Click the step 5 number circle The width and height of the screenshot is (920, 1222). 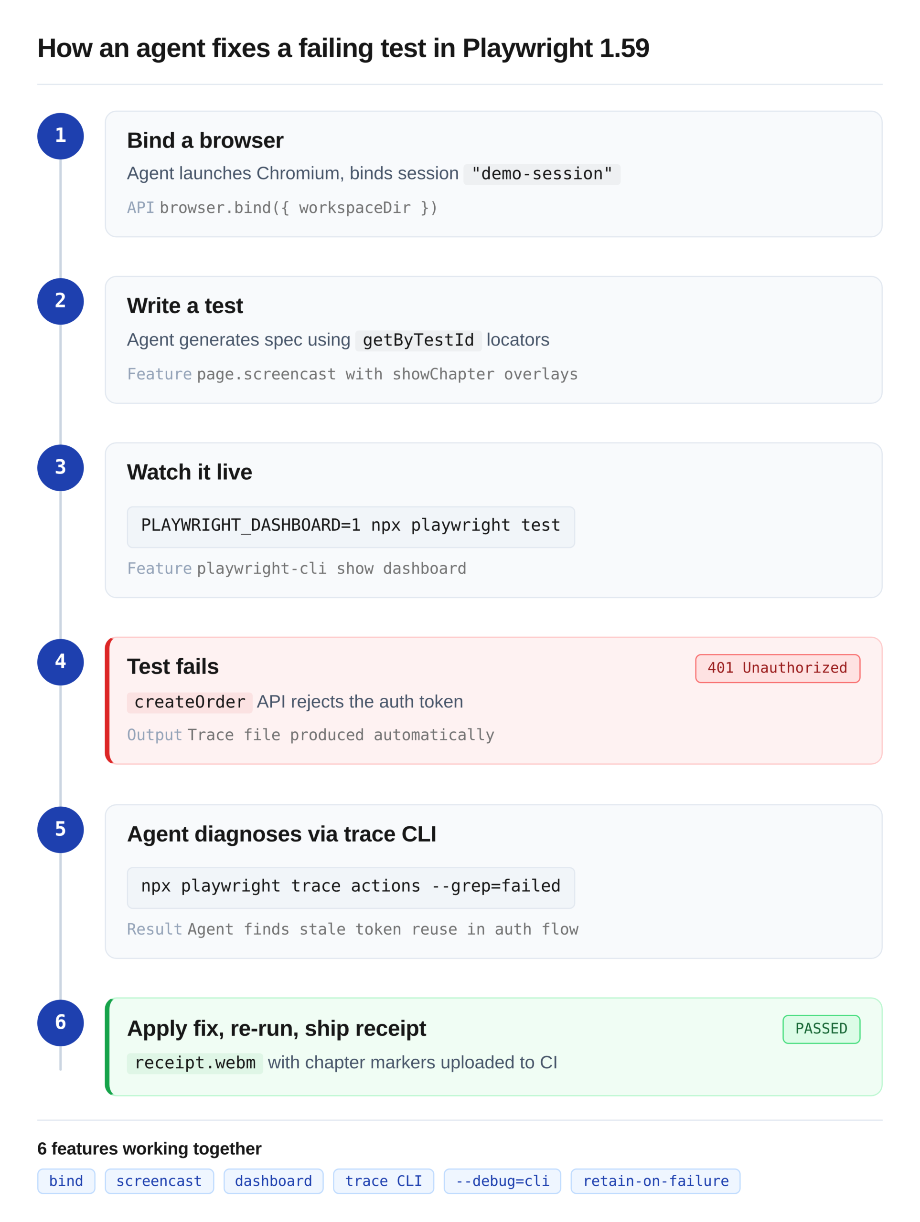60,829
